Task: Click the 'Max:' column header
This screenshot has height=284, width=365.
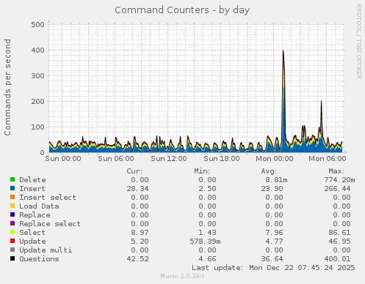Action: [336, 171]
